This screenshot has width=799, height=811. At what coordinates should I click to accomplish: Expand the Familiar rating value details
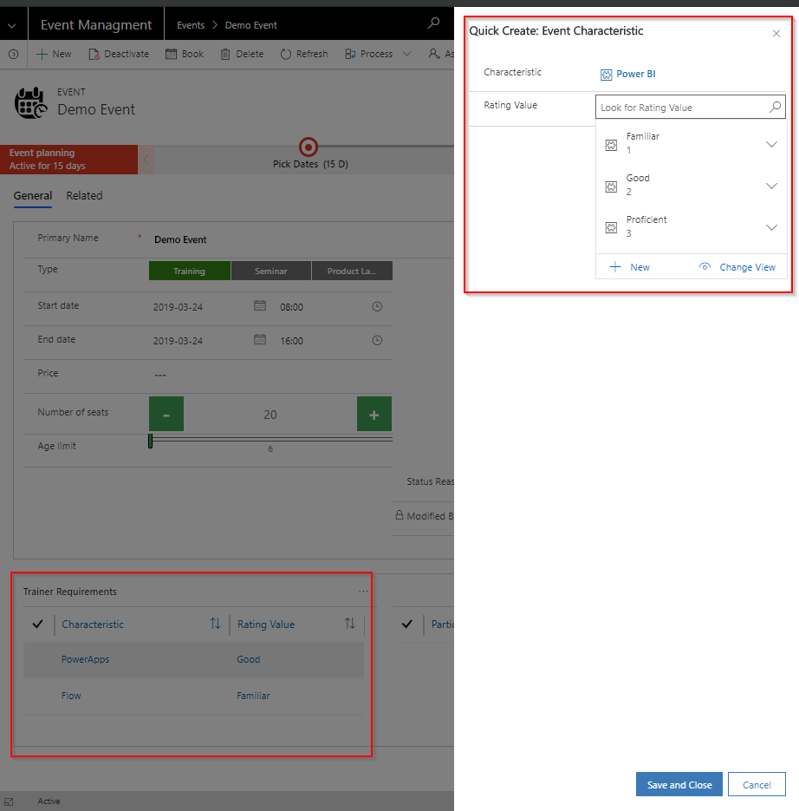(771, 144)
